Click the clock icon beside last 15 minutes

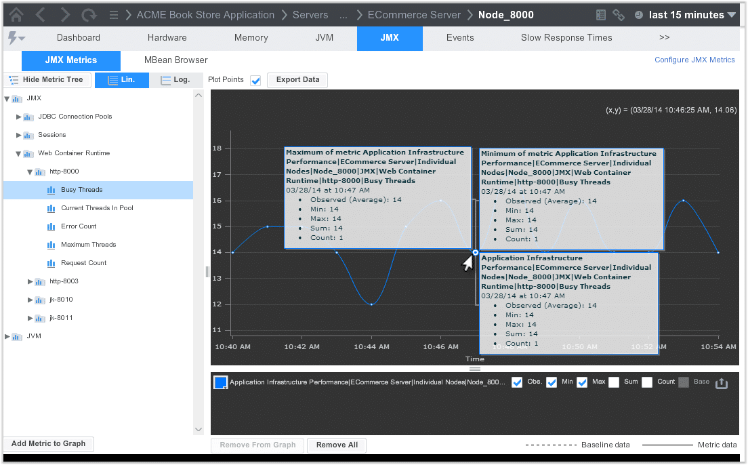coord(639,15)
